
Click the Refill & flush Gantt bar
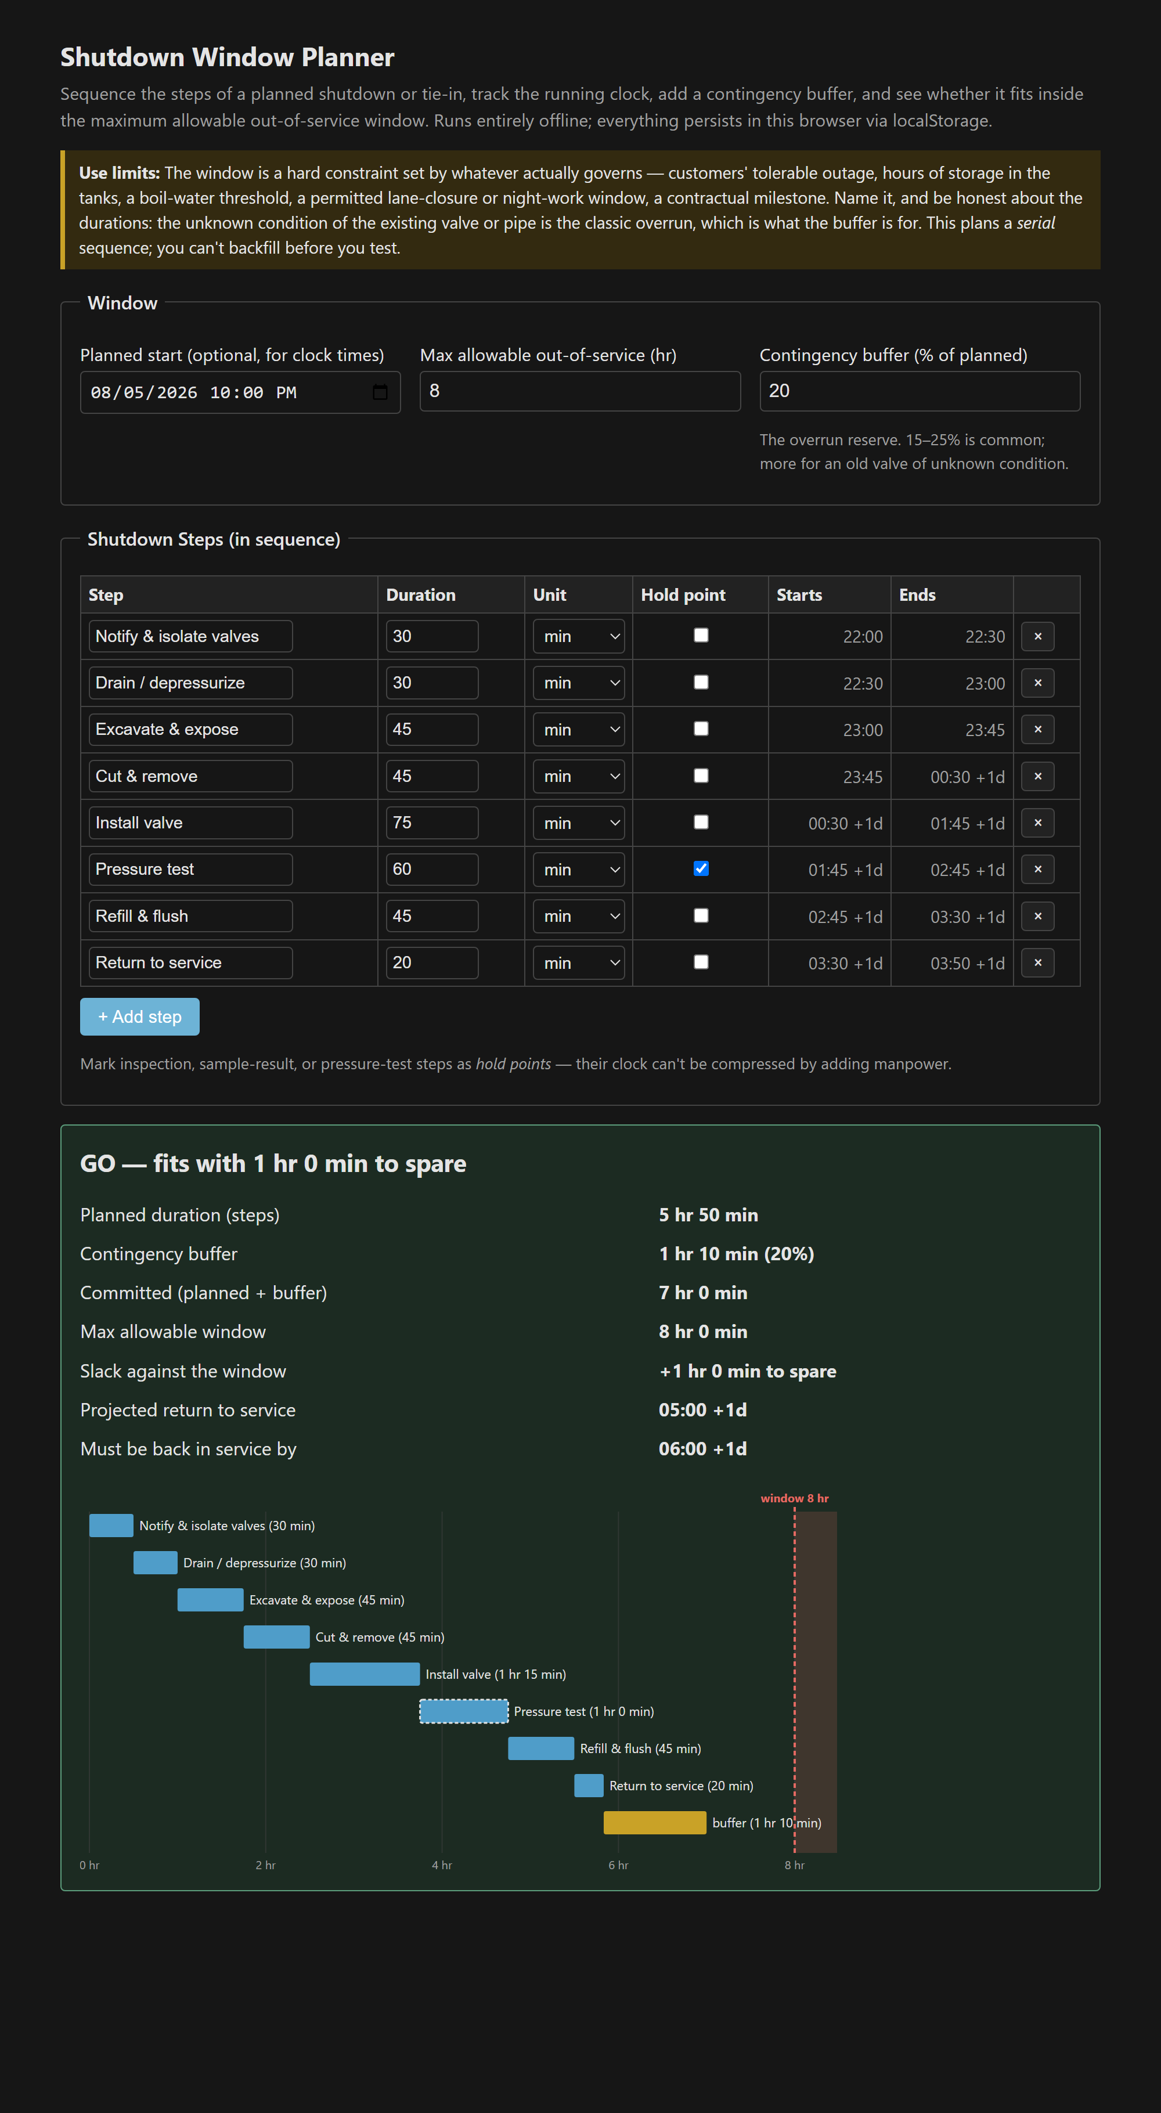click(x=540, y=1748)
